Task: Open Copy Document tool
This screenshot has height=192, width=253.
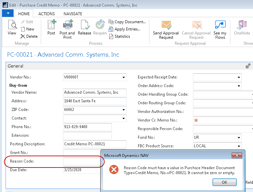Action: [x=127, y=22]
